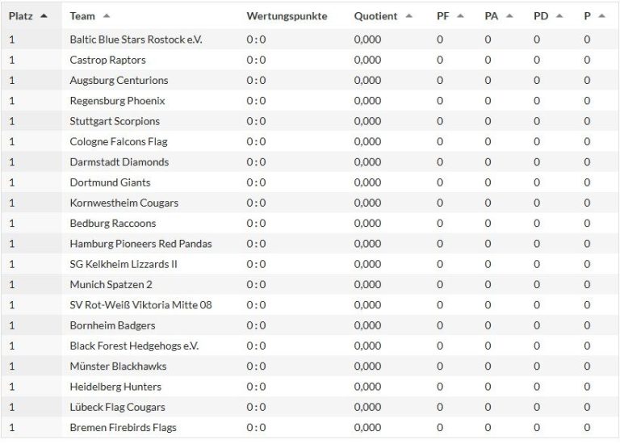Viewport: 620px width, 444px height.
Task: Select the Augsburg Centurions team name
Action: [119, 80]
